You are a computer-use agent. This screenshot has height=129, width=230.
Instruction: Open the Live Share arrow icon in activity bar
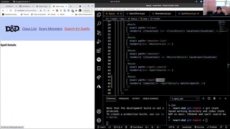(x=99, y=77)
